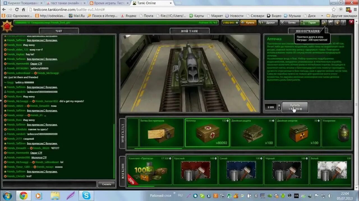Image resolution: width=359 pixels, height=201 pixels.
Task: Open the Mail.Ru bookmark
Action: [77, 16]
